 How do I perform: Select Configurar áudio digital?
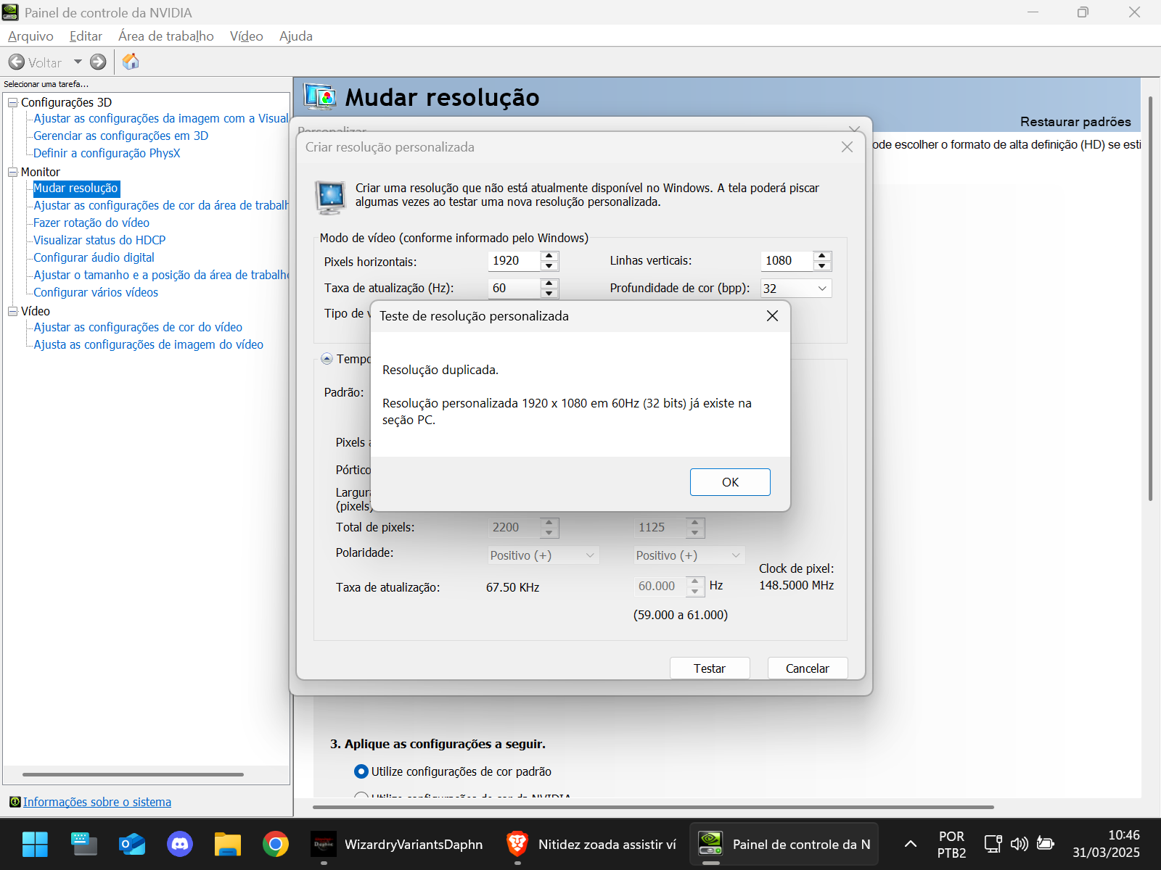pos(94,257)
